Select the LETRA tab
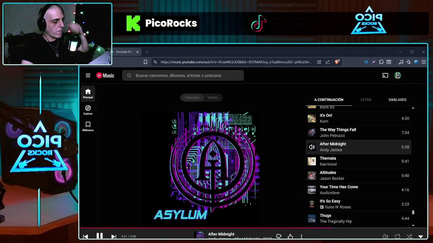 tap(366, 100)
